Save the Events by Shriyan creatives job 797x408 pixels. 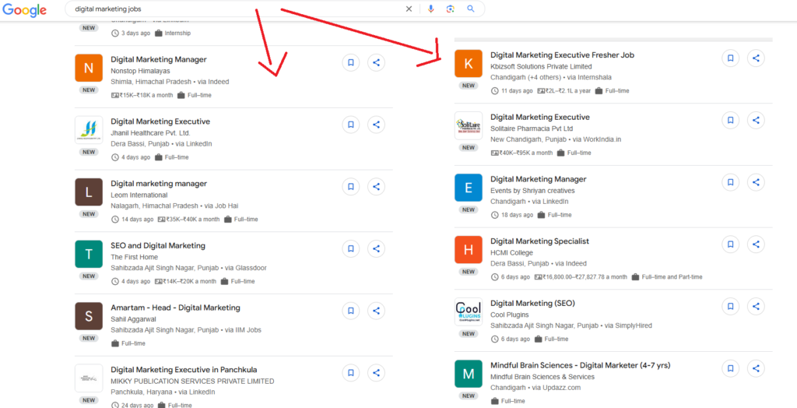pos(730,182)
